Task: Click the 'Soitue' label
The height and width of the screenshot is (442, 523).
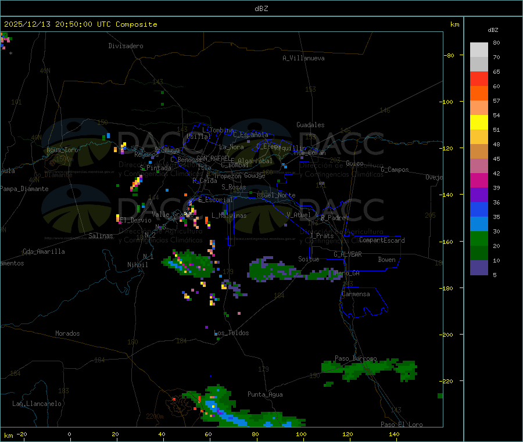Action: (309, 259)
